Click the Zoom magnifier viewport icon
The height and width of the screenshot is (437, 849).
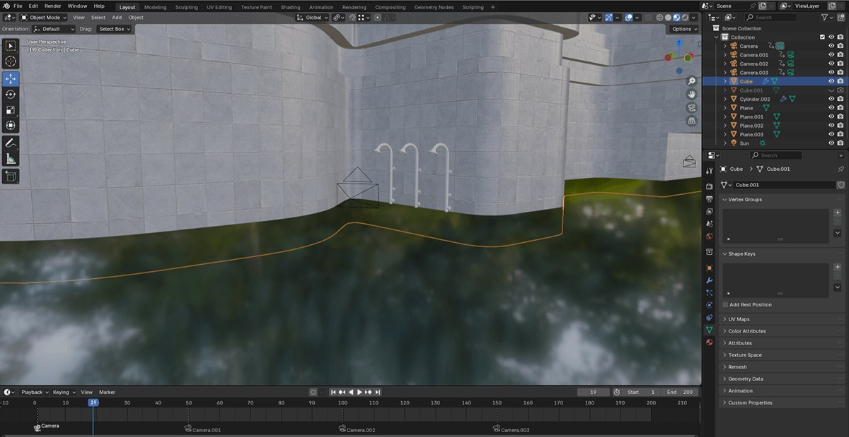pos(691,81)
